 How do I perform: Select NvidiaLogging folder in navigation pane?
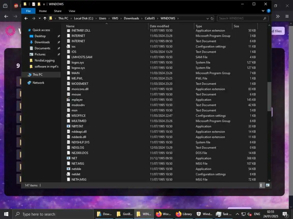pos(45,60)
